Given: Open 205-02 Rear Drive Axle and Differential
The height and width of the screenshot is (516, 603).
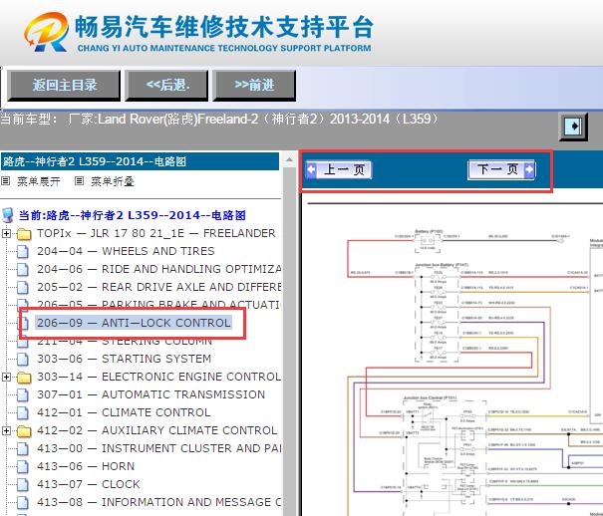Looking at the screenshot, I should click(x=158, y=287).
